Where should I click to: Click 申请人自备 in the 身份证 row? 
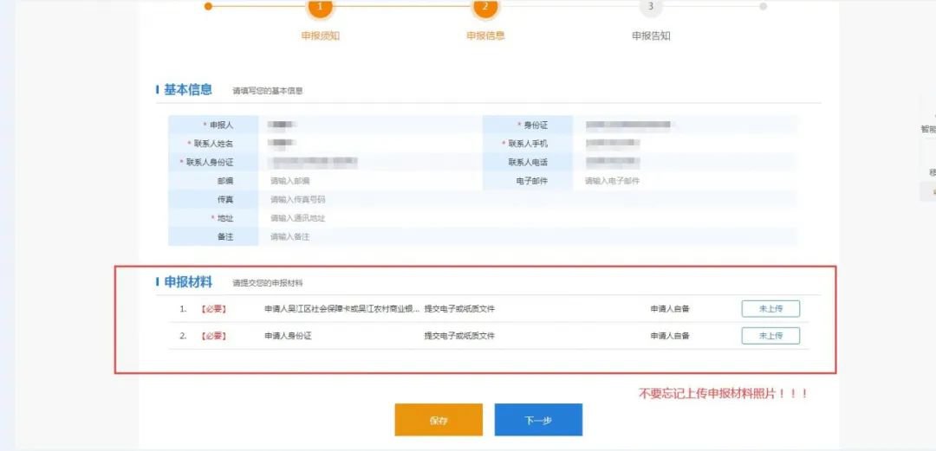coord(670,336)
